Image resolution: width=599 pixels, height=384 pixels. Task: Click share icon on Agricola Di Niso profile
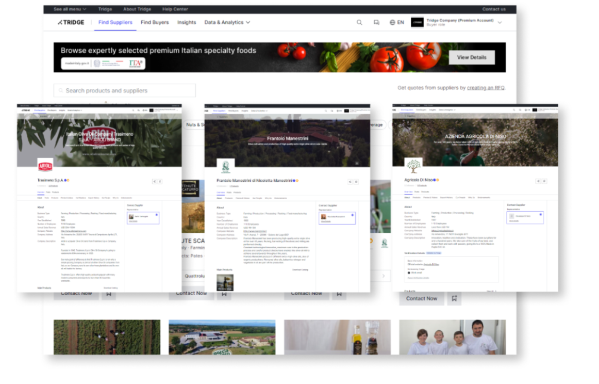click(538, 181)
